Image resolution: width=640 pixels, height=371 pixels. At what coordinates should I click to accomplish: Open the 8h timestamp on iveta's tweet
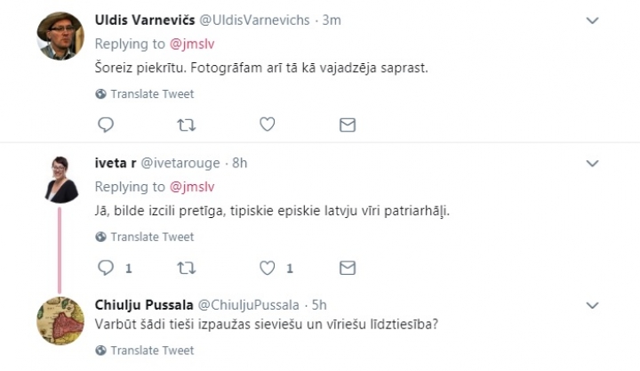coord(239,164)
